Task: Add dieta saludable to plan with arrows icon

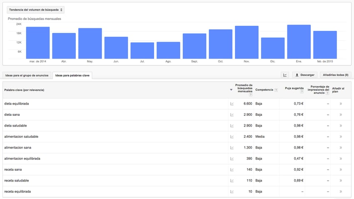Action: (341, 126)
